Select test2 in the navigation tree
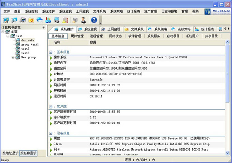232x163 pixels. pyautogui.click(x=25, y=49)
